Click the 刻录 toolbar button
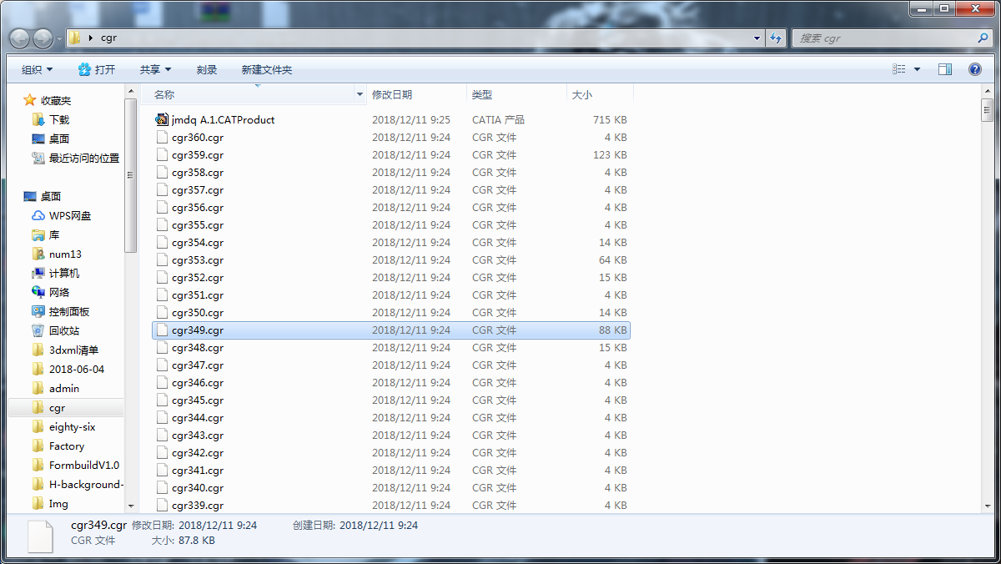 207,70
